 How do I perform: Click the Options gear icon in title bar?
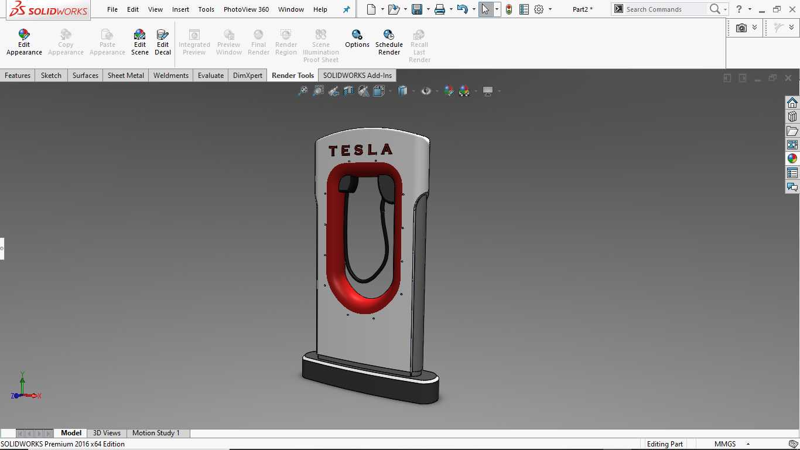pyautogui.click(x=539, y=9)
